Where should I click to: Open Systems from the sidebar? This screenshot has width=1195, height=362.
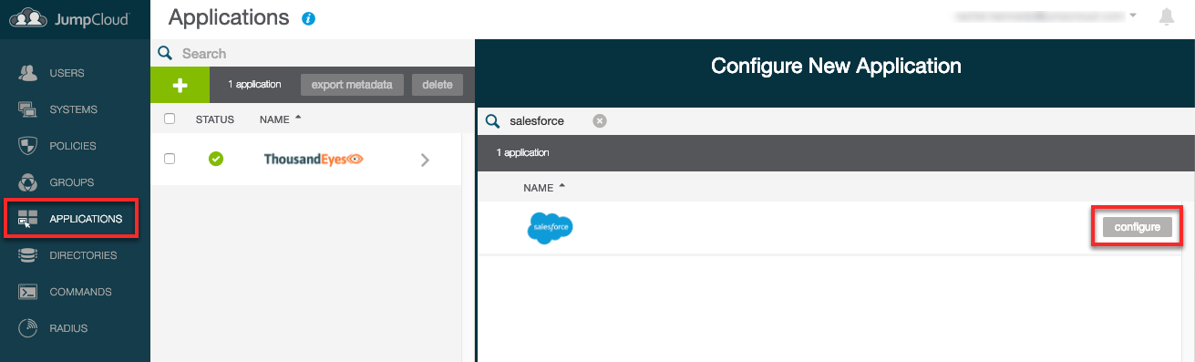(75, 109)
